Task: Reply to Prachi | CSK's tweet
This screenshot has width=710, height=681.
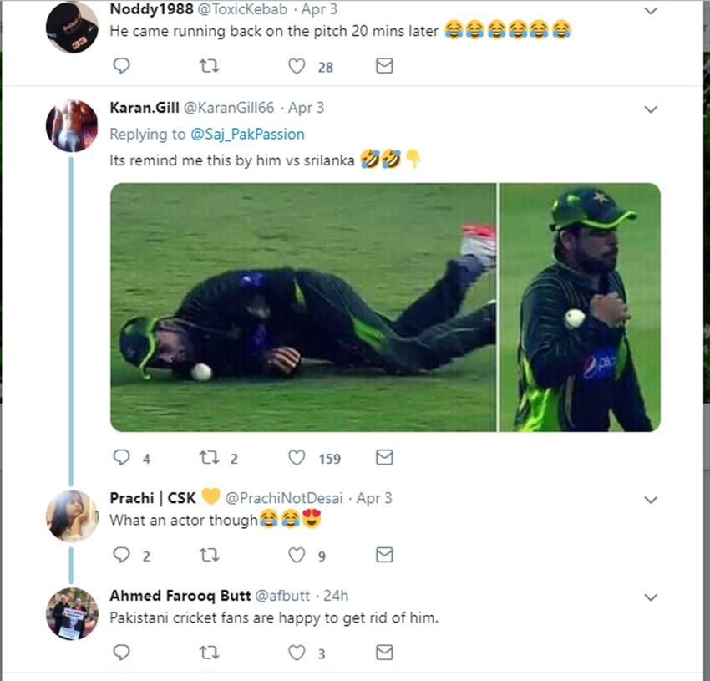Action: pyautogui.click(x=121, y=555)
